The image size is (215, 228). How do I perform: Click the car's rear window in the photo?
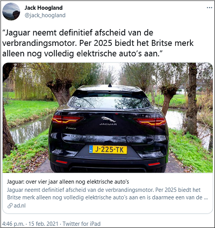pyautogui.click(x=110, y=101)
